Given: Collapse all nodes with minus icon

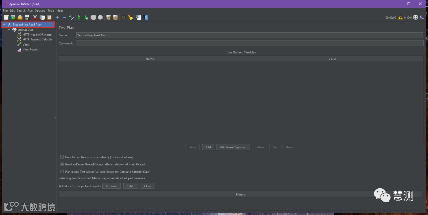Looking at the screenshot, I should click(x=64, y=17).
